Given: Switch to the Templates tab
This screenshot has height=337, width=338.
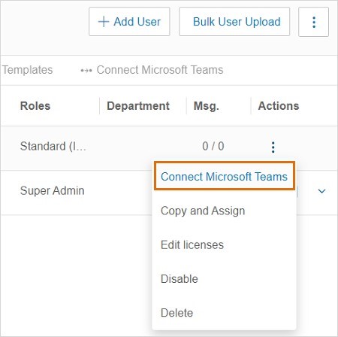Looking at the screenshot, I should [x=27, y=70].
